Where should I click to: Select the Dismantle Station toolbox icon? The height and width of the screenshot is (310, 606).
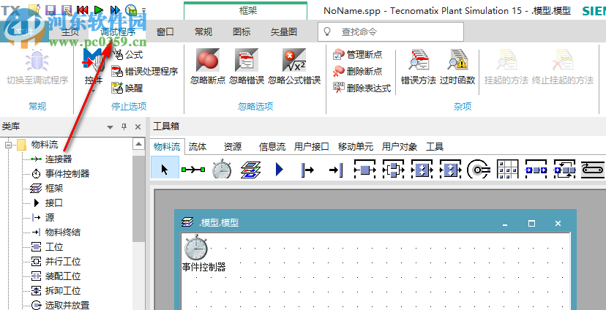point(450,170)
